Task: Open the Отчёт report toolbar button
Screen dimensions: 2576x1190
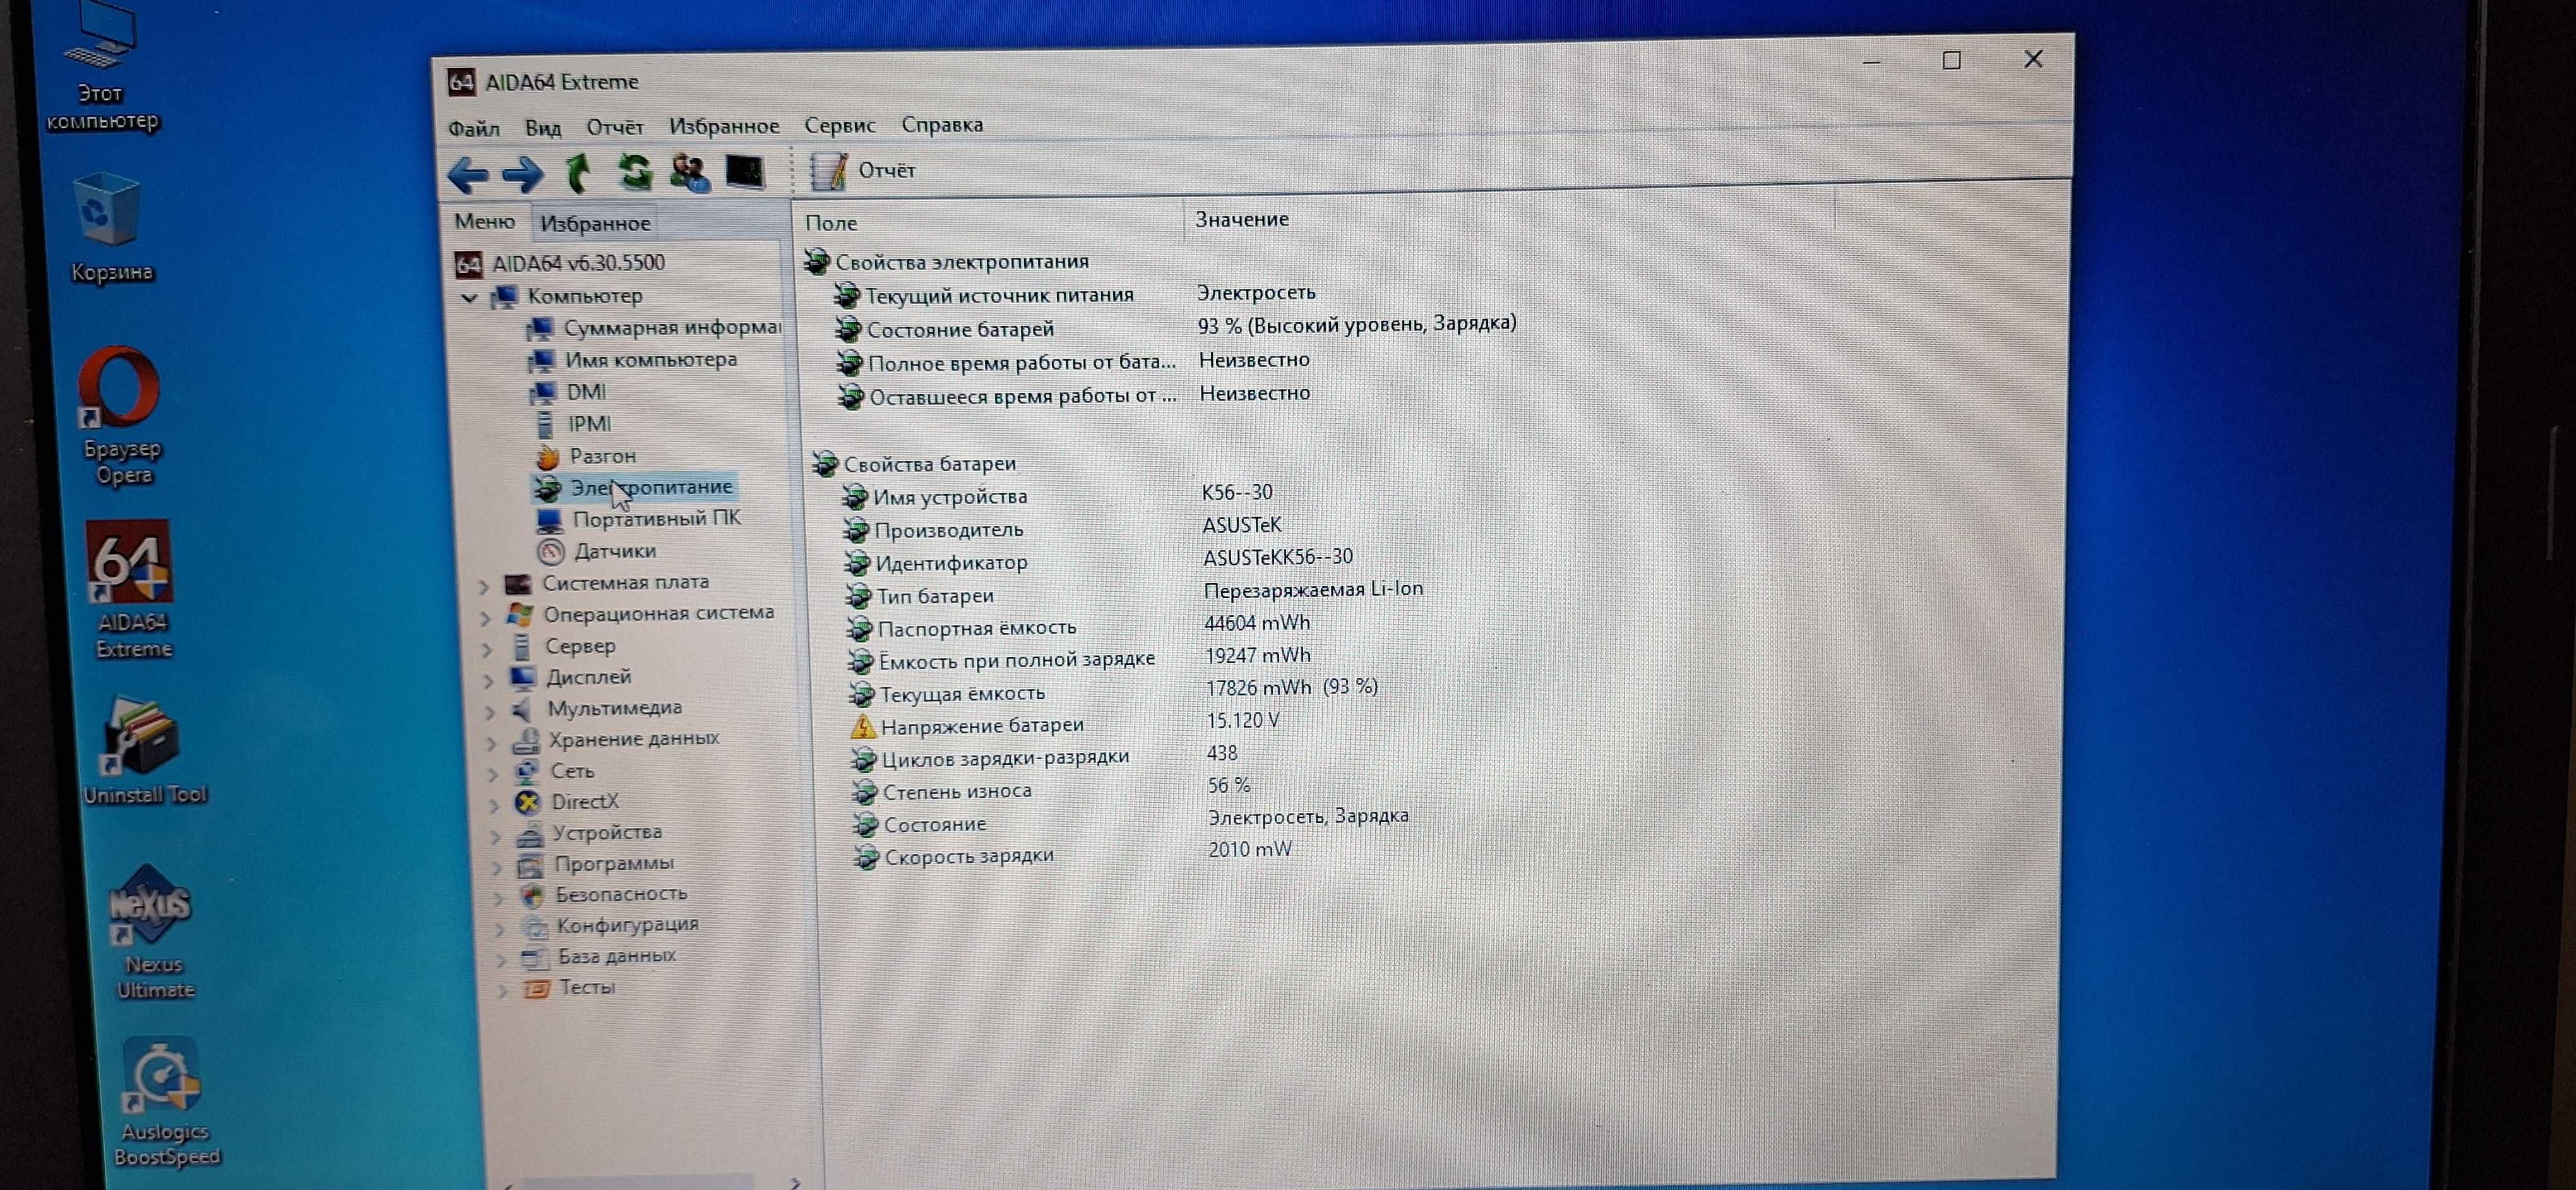Action: pyautogui.click(x=862, y=171)
